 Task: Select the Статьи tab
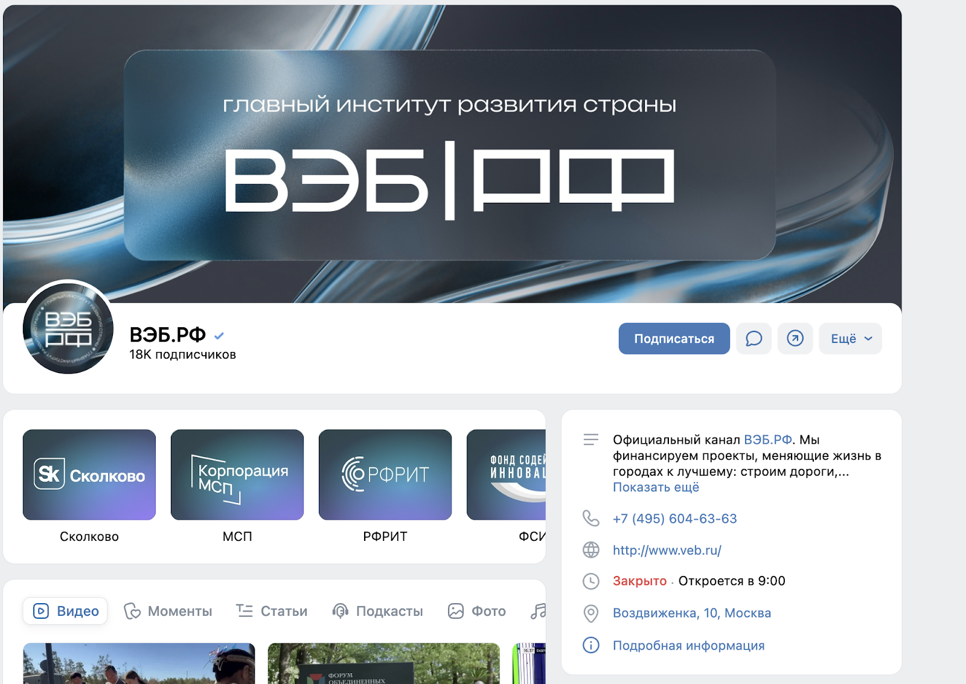coord(272,611)
